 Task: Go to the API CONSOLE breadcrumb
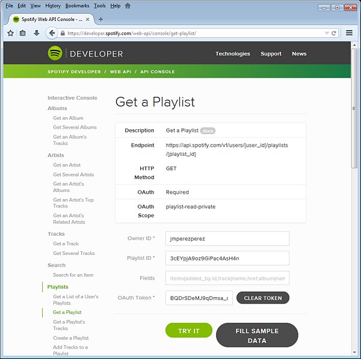point(158,72)
